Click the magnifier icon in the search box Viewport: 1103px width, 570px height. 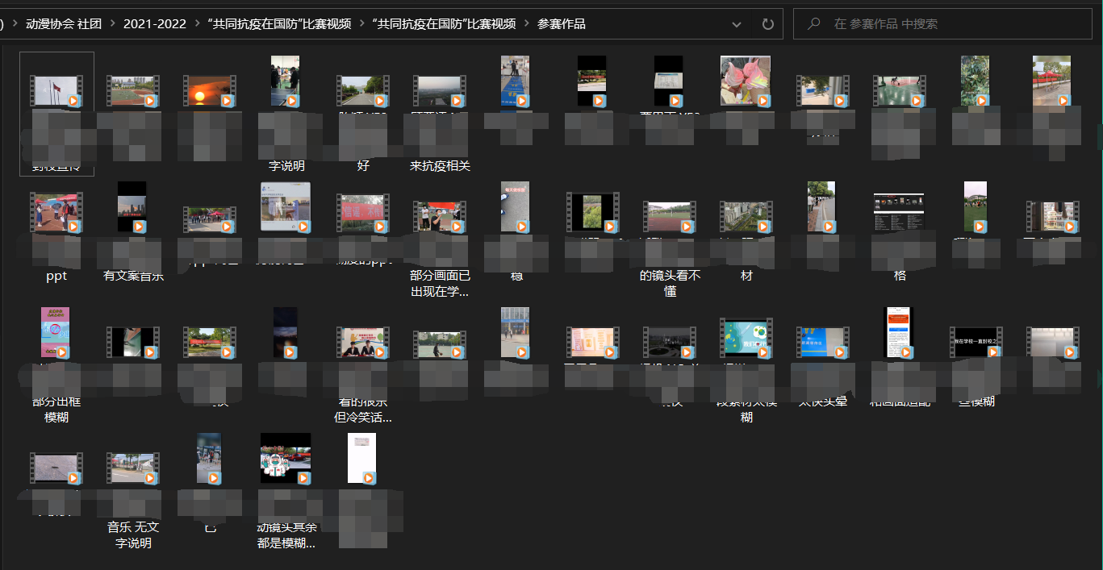(814, 24)
